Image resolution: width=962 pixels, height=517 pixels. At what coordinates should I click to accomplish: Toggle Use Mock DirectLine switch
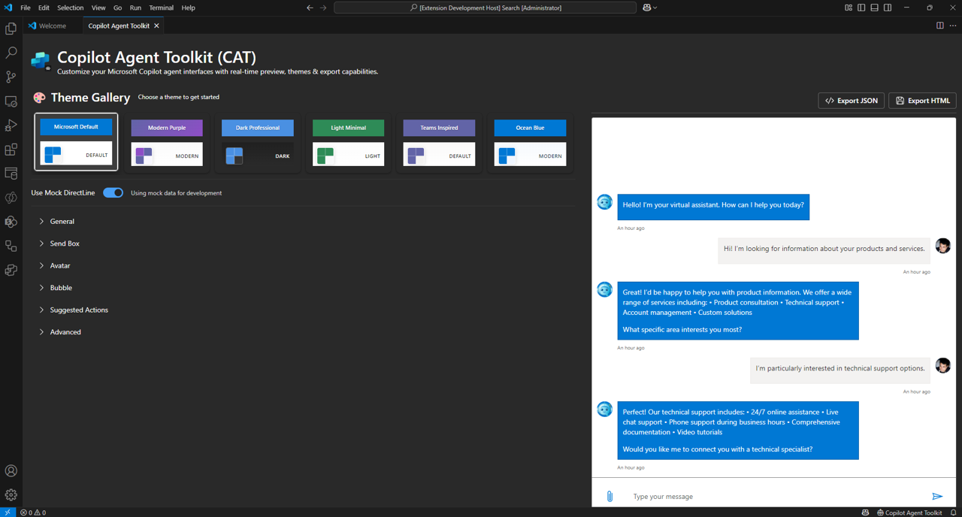pos(113,193)
